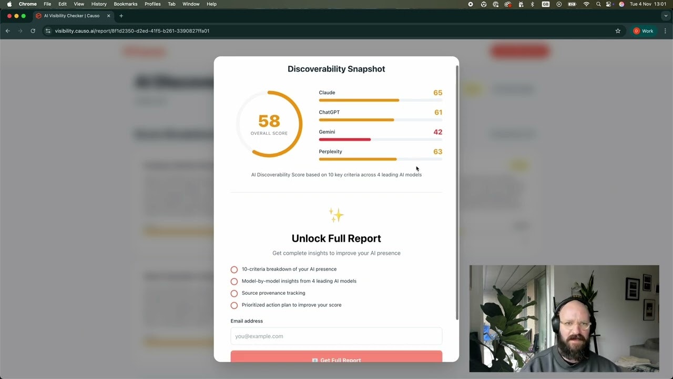Reload the page using the refresh icon
Screen dimensions: 673x379
click(x=33, y=31)
